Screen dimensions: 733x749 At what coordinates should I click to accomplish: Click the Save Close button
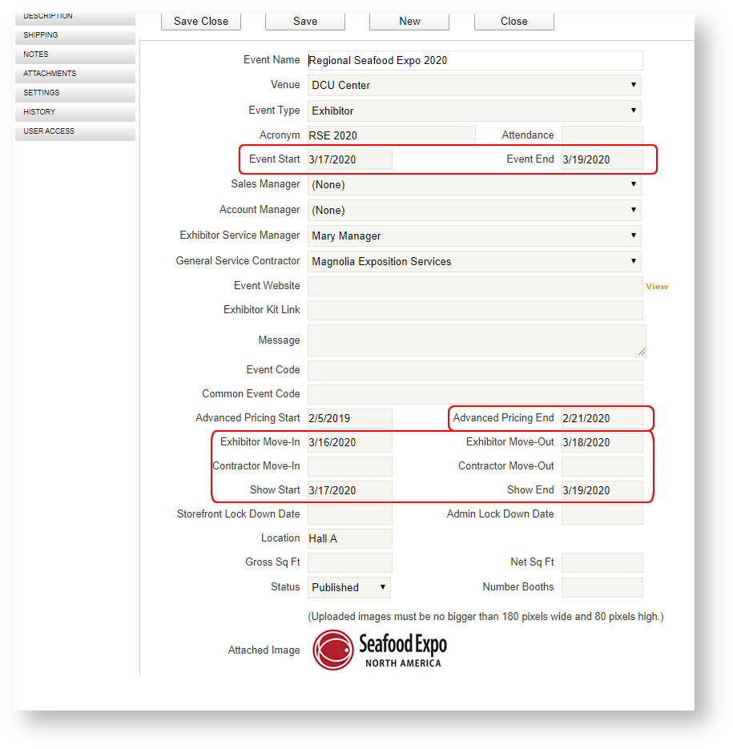coord(201,22)
